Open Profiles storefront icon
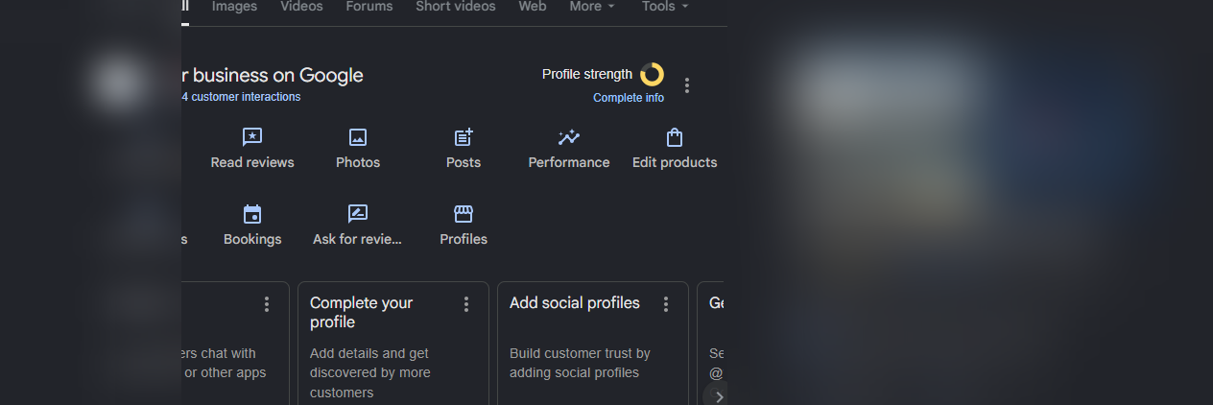The width and height of the screenshot is (1213, 405). (464, 214)
